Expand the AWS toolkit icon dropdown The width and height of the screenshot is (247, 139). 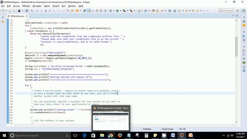tap(22, 11)
